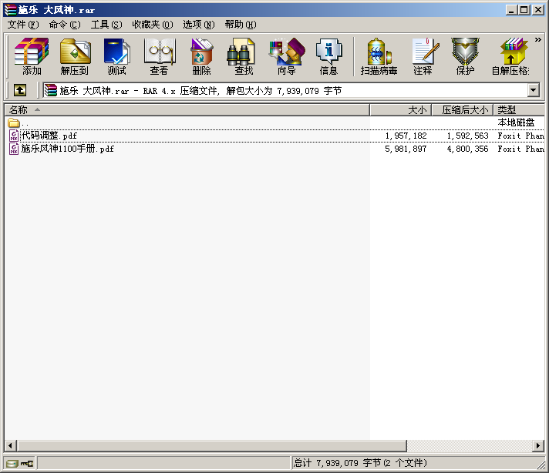Click the PDF icon of 代码调整.pdf
This screenshot has height=473, width=549.
tap(14, 136)
